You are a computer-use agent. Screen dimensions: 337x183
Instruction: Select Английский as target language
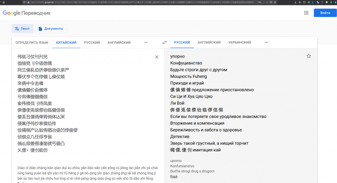click(209, 42)
